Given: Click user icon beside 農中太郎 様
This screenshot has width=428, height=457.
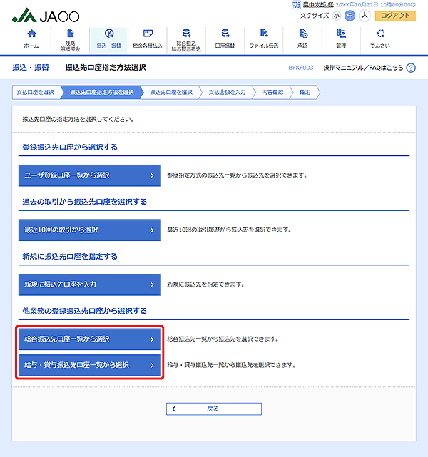Looking at the screenshot, I should [x=296, y=5].
